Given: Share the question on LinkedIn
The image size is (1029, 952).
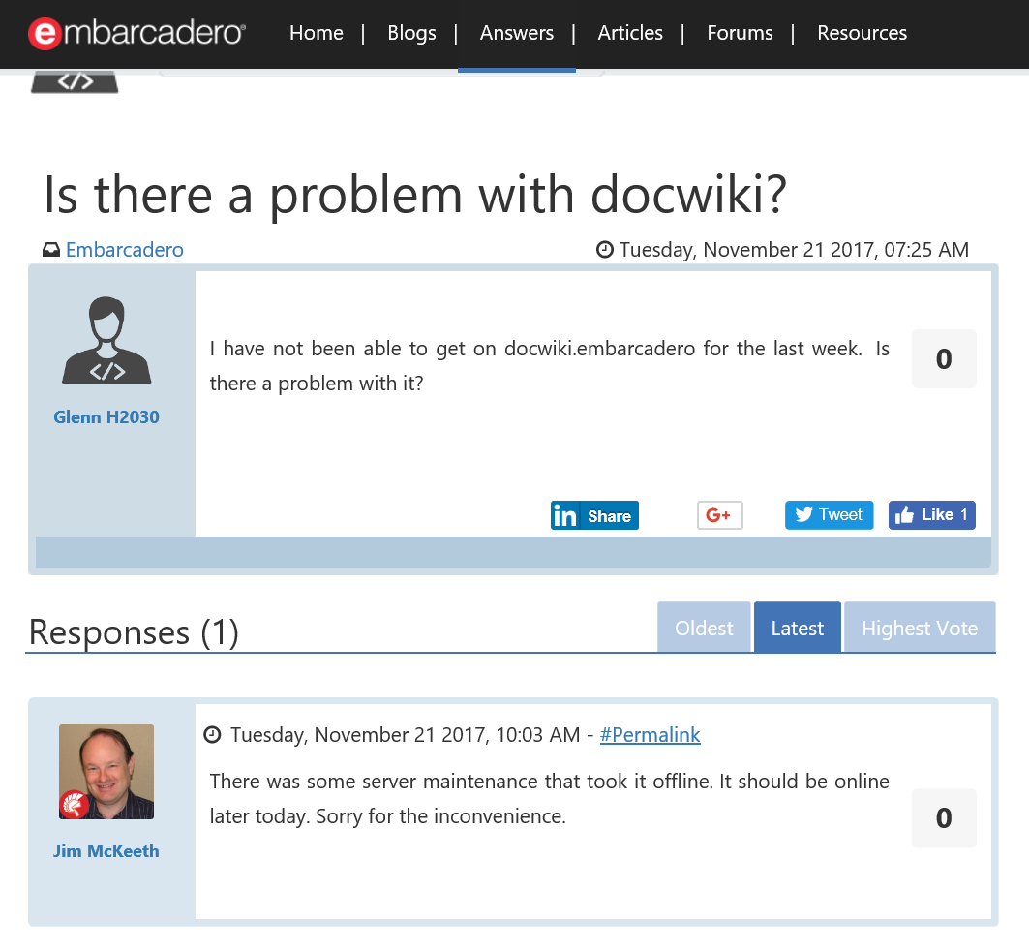Looking at the screenshot, I should pos(594,515).
